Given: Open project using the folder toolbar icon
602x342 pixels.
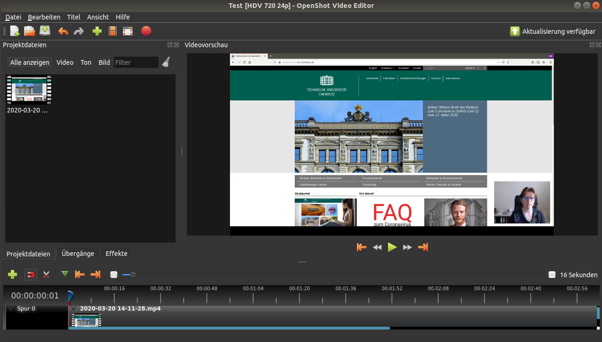Looking at the screenshot, I should click(x=30, y=31).
